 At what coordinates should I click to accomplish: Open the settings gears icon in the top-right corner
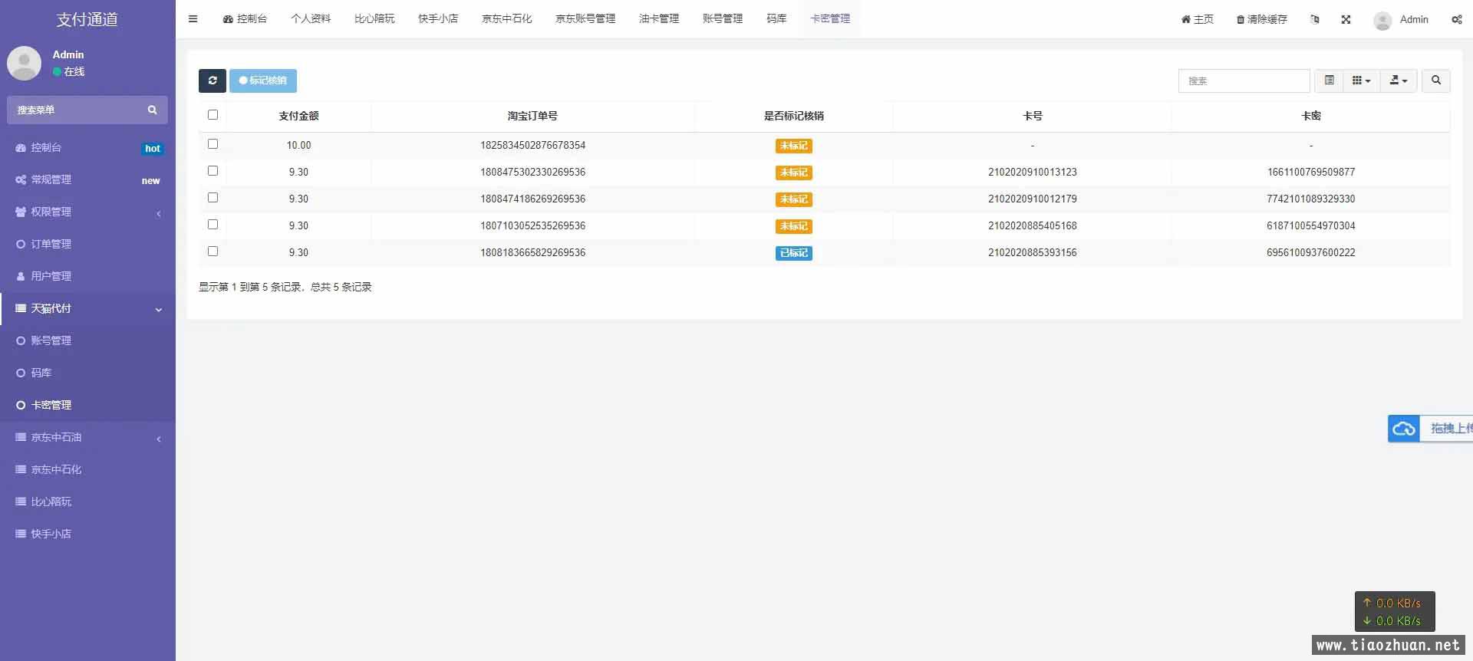pos(1456,19)
